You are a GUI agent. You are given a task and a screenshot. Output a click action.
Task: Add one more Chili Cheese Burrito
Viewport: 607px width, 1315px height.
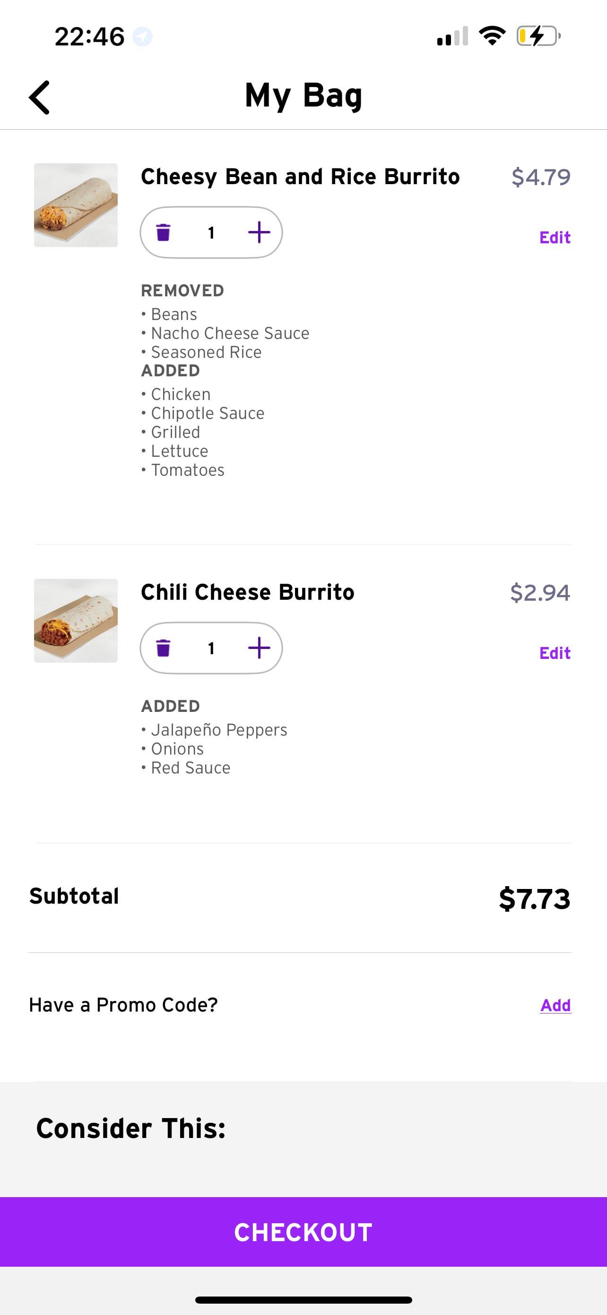259,648
